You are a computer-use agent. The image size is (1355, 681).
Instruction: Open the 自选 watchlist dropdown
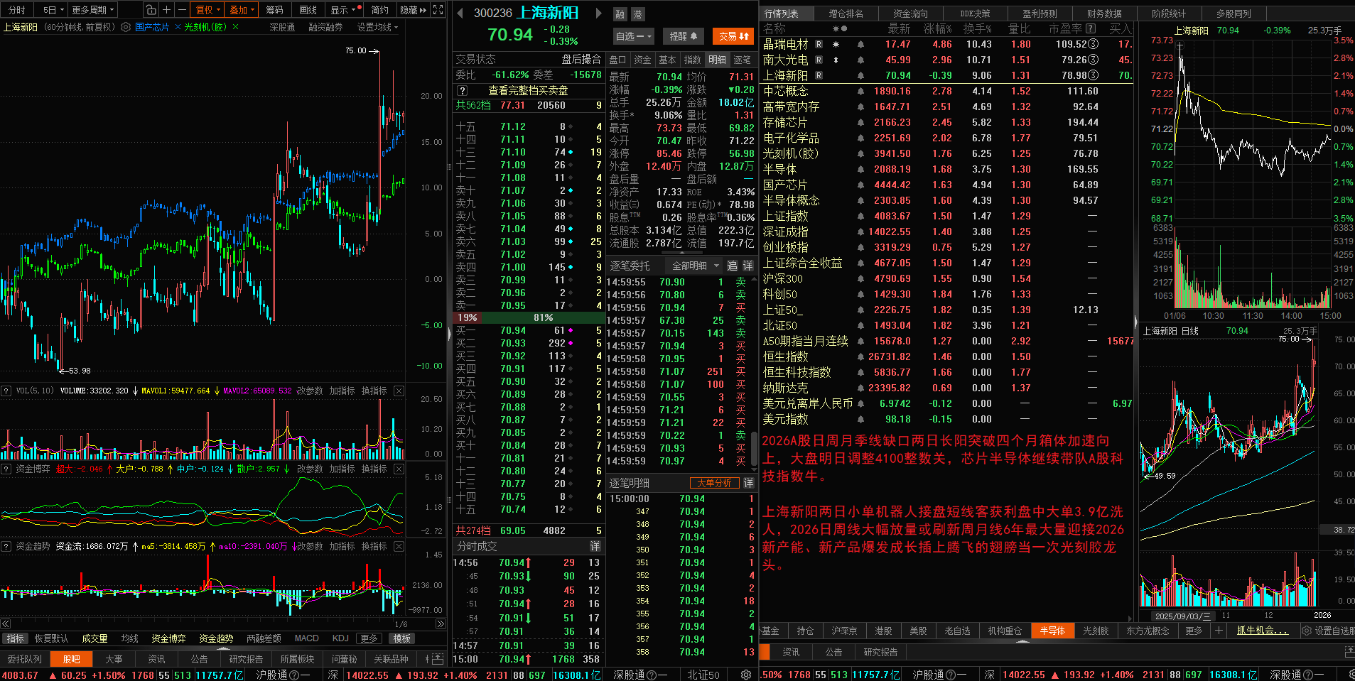(632, 36)
